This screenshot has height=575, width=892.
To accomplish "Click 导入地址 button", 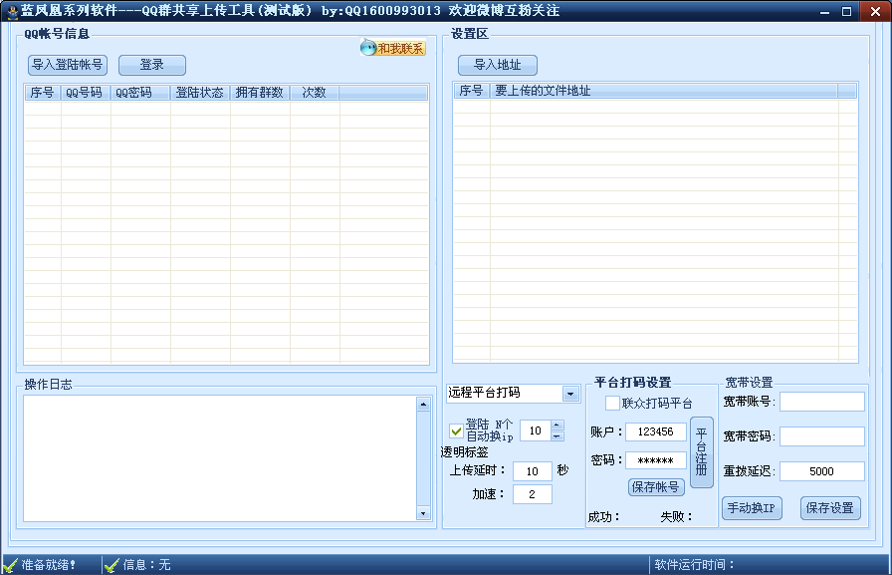I will click(x=498, y=65).
